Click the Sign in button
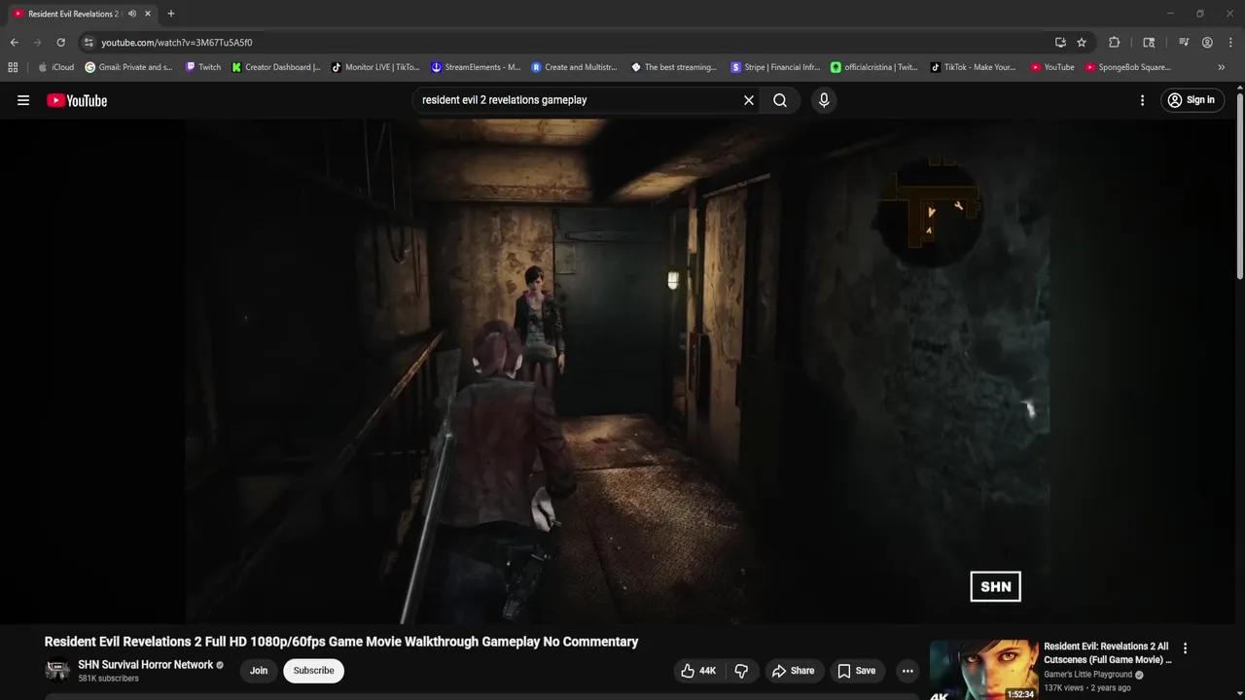 (x=1192, y=100)
